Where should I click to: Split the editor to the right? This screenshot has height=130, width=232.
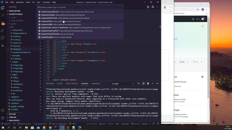(153, 7)
